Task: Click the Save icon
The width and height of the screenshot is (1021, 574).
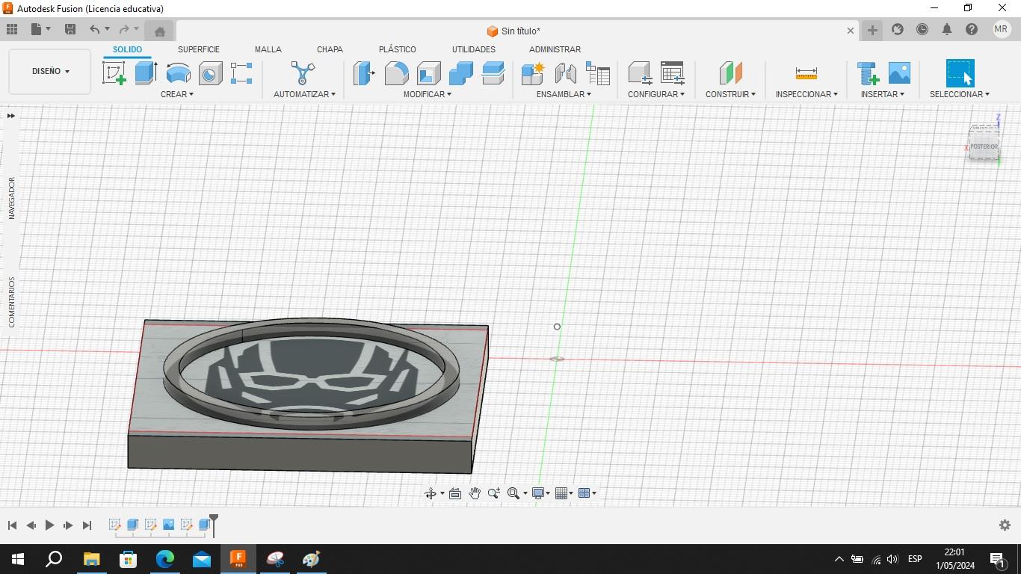Action: coord(70,29)
